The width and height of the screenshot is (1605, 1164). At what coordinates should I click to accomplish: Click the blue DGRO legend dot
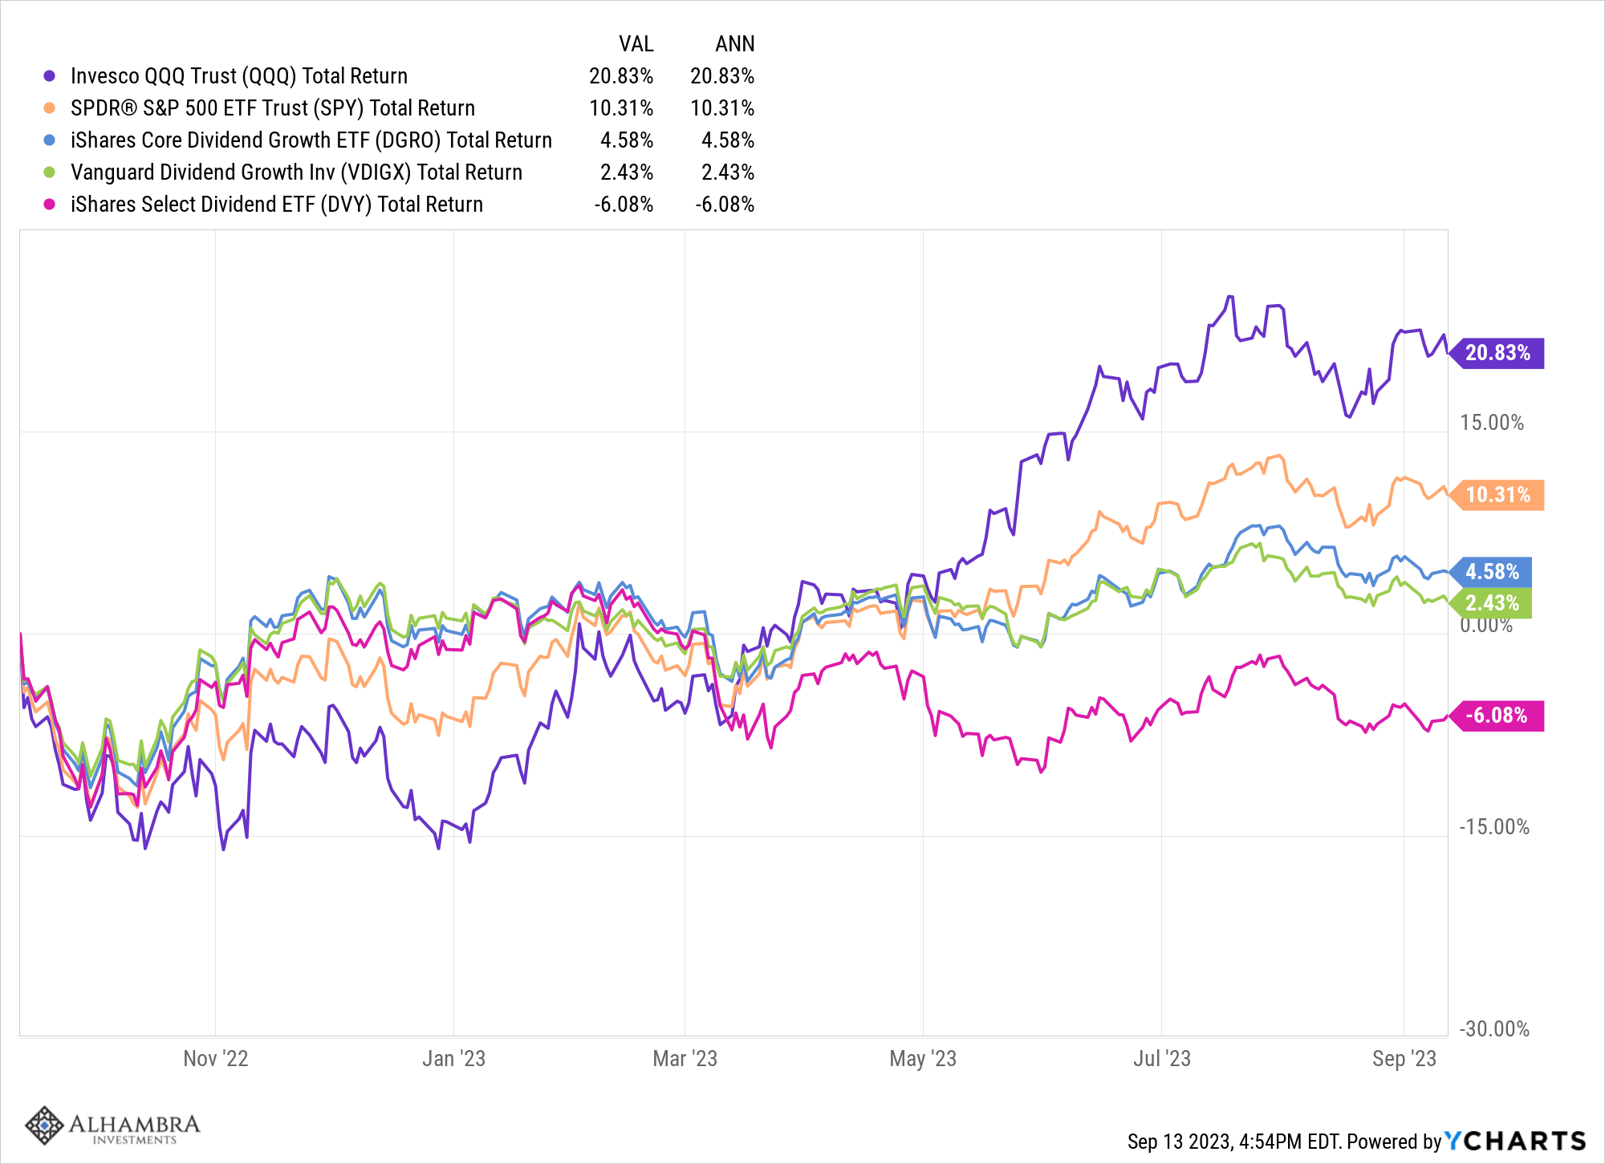[50, 140]
